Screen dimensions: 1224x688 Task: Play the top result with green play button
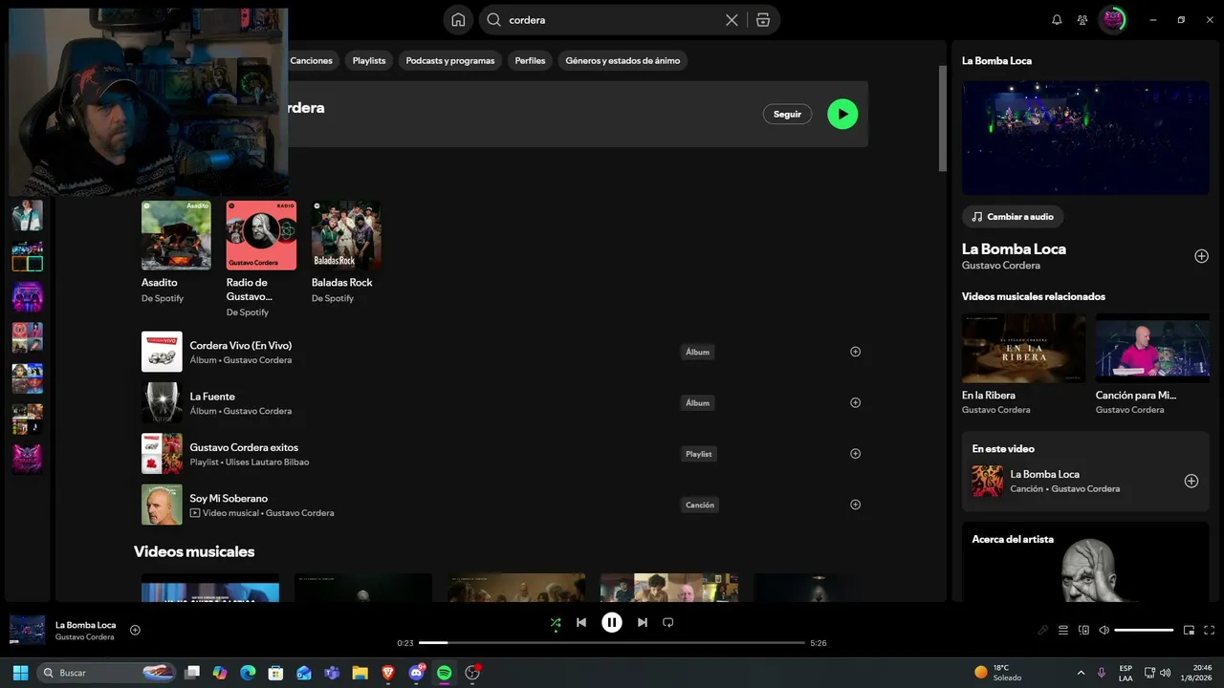click(842, 114)
